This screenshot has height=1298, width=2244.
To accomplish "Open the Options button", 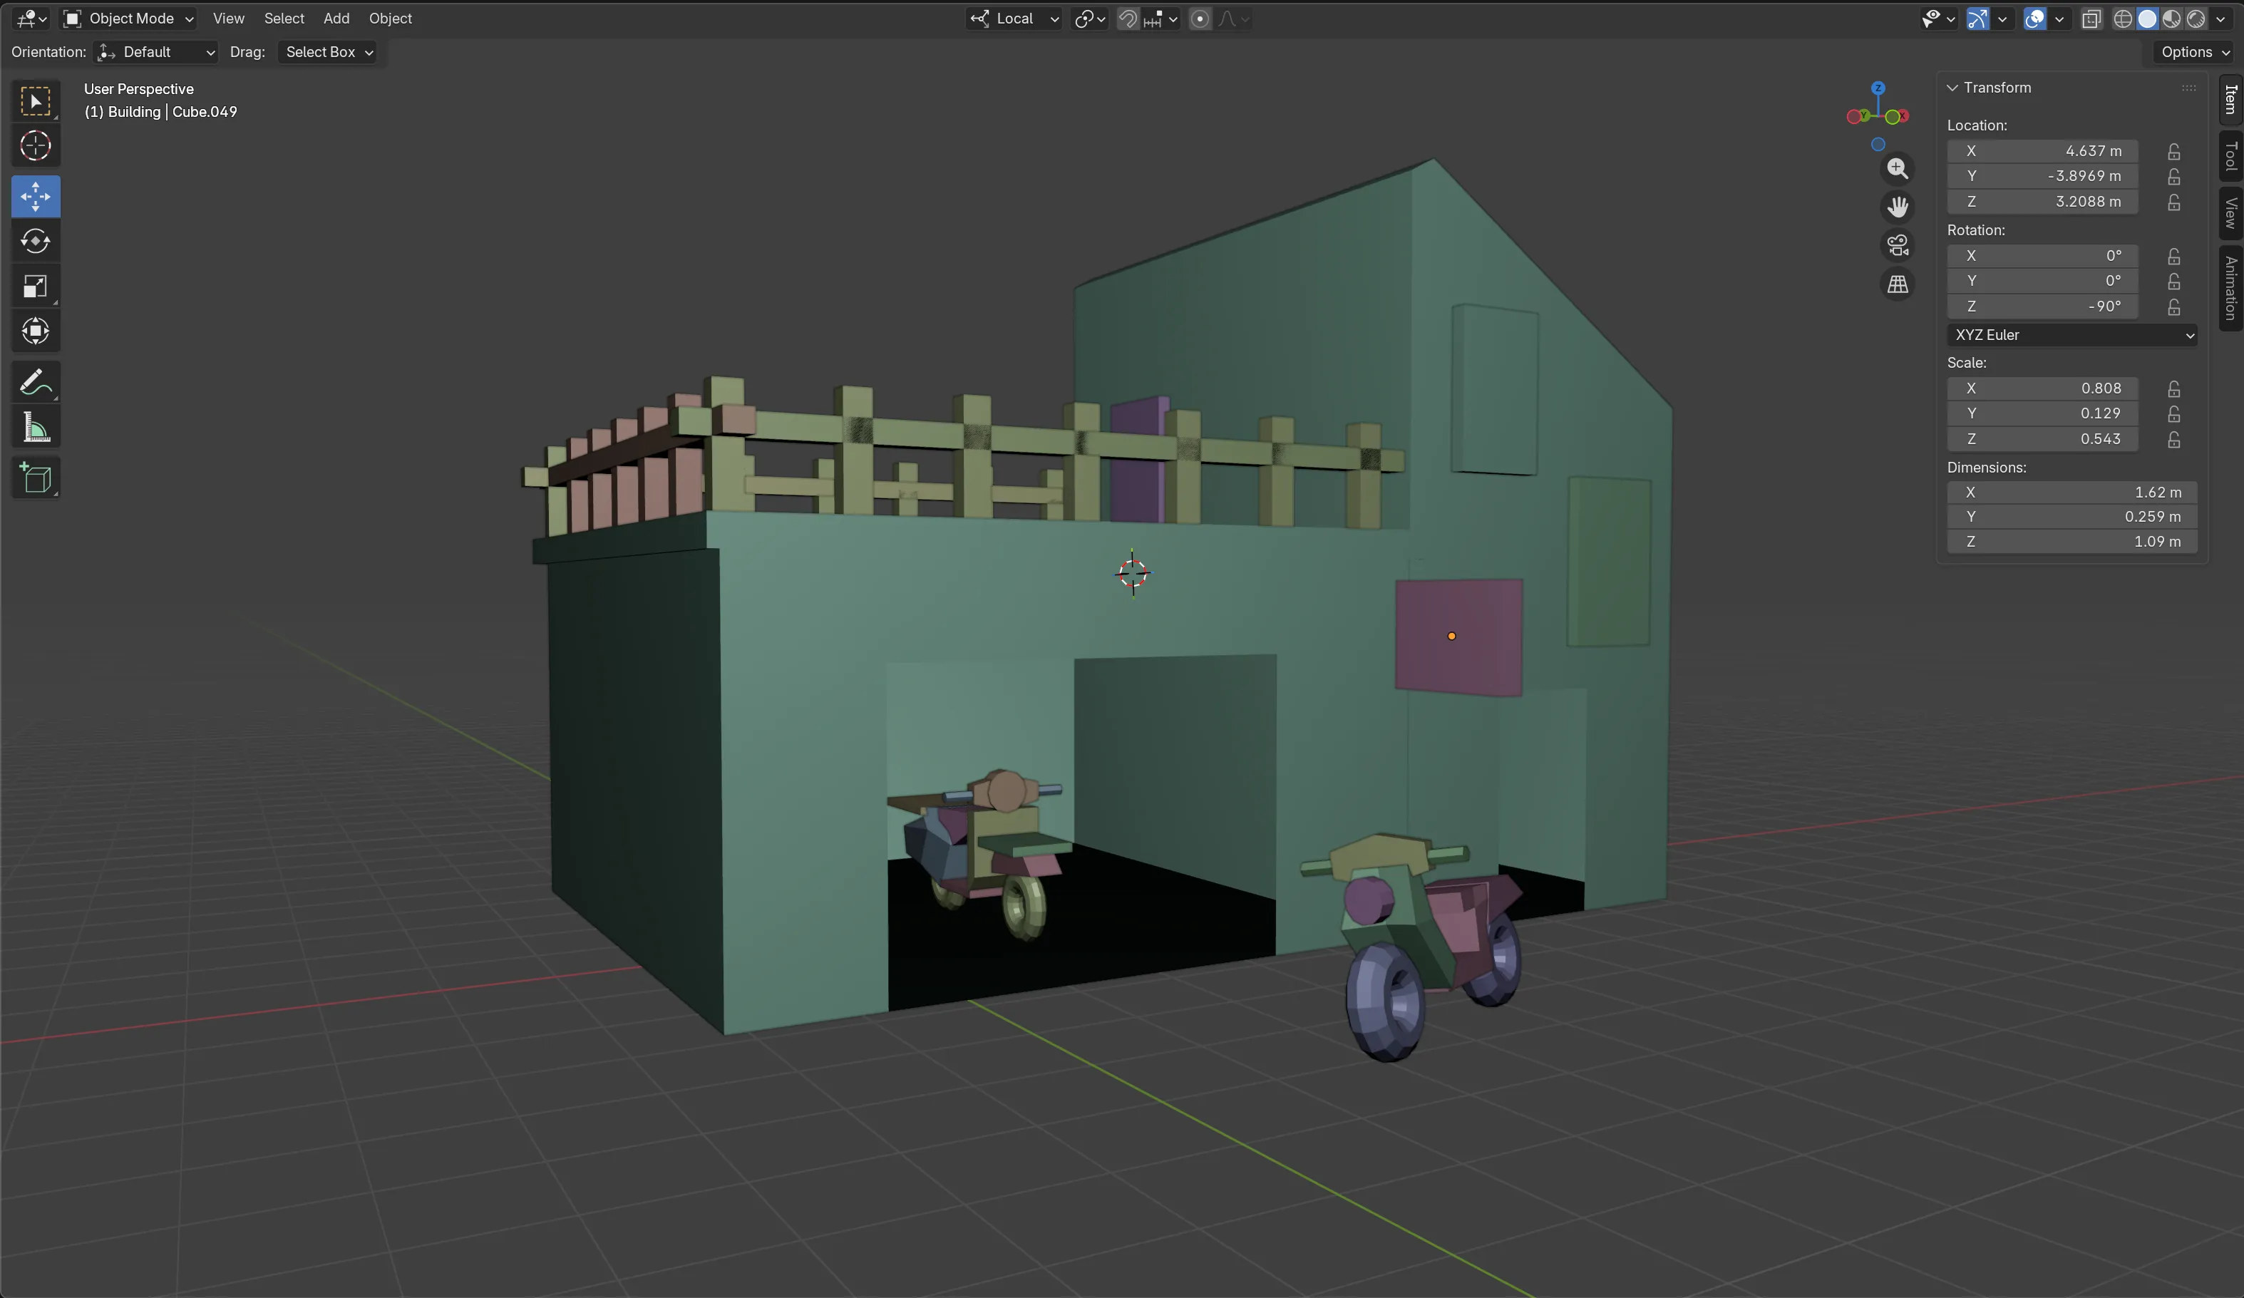I will tap(2194, 53).
